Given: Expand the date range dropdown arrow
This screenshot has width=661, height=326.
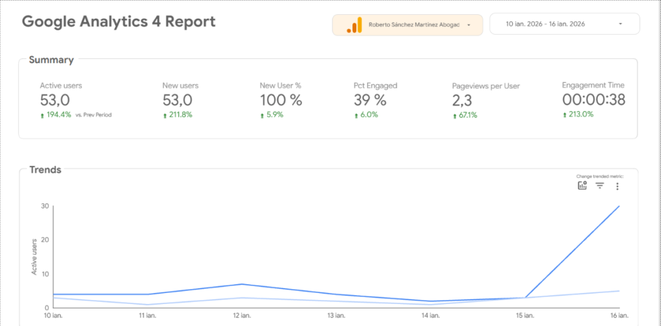Looking at the screenshot, I should (x=620, y=25).
